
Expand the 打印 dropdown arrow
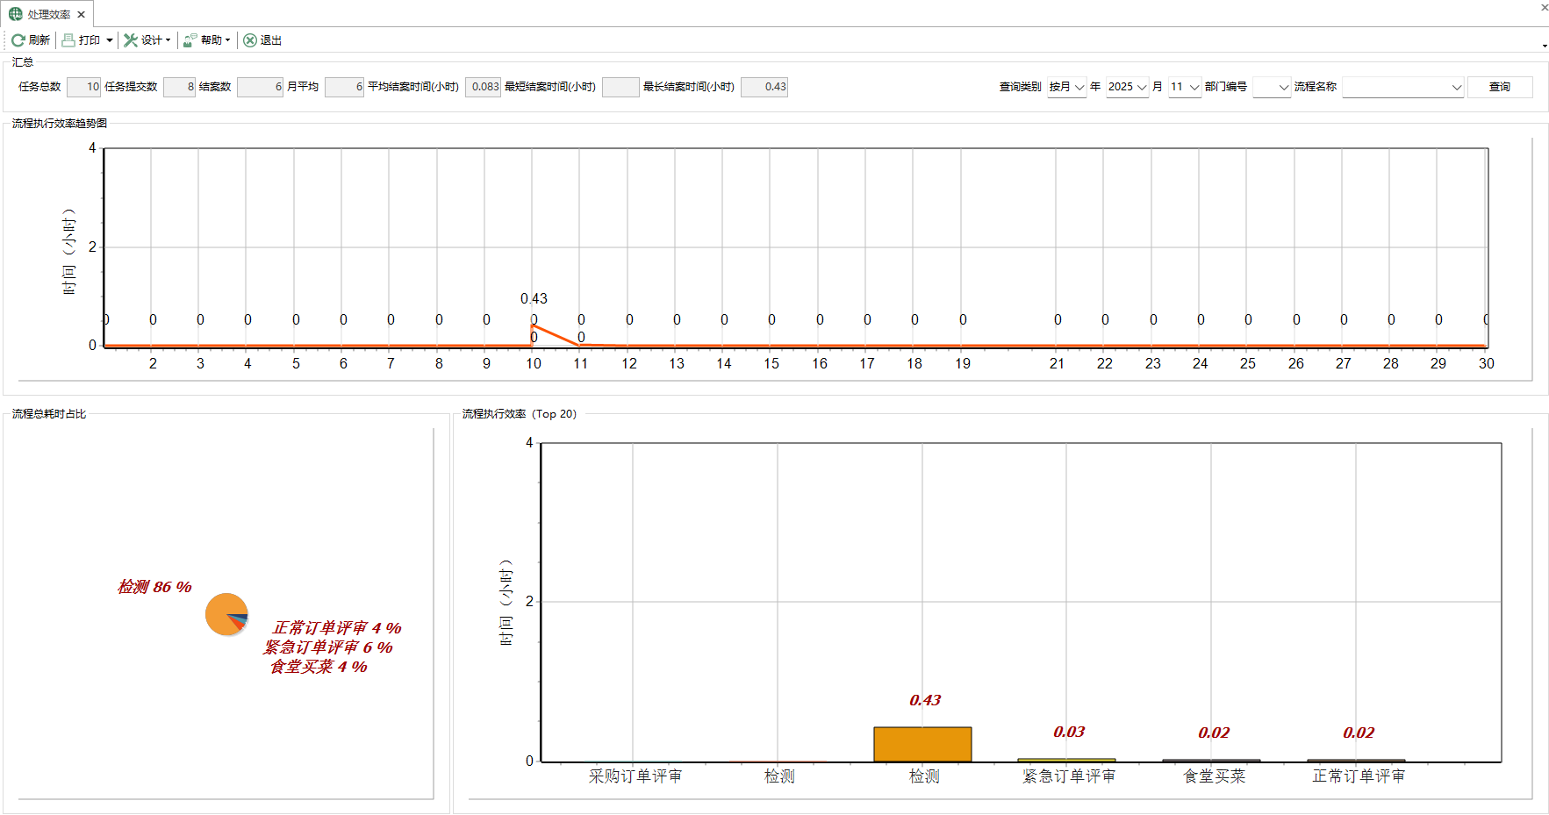110,40
